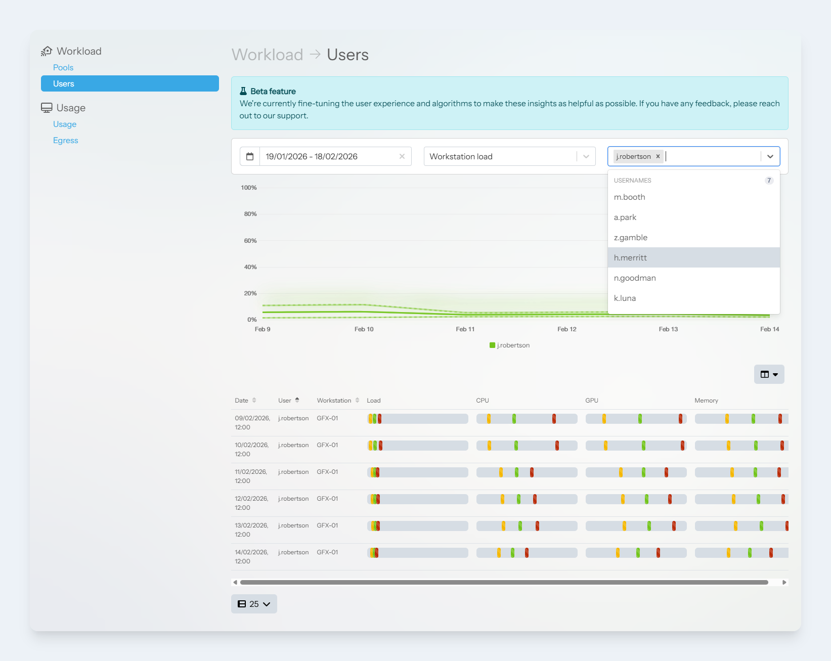831x661 pixels.
Task: Change page size from 25 rows
Action: click(254, 604)
